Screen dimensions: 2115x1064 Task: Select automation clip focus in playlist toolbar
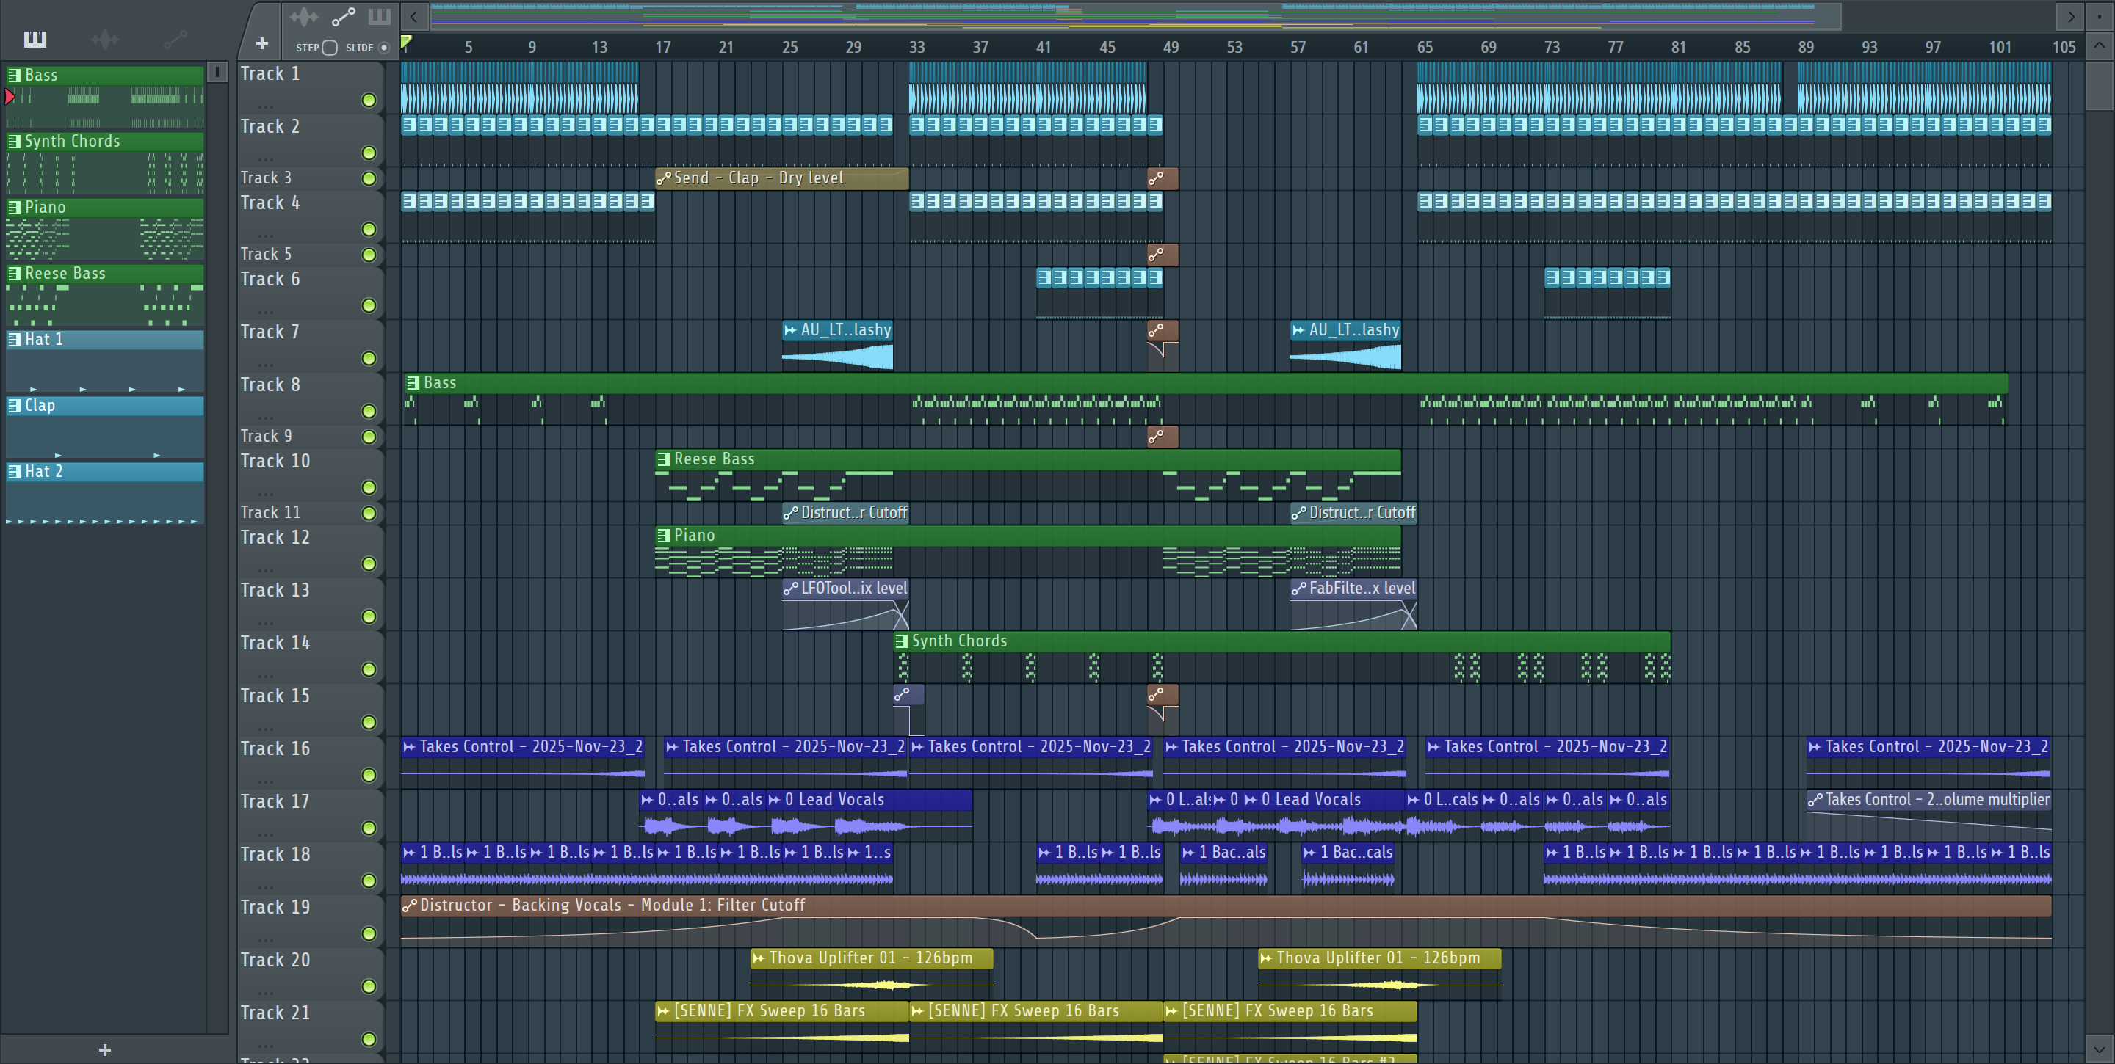click(342, 16)
